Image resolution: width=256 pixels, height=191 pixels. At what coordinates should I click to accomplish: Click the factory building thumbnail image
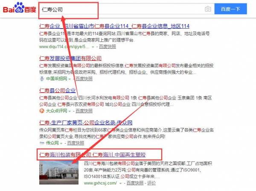[x=59, y=173]
